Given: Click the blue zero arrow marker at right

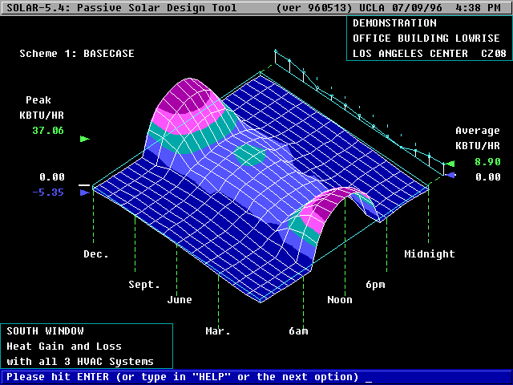Looking at the screenshot, I should [450, 176].
